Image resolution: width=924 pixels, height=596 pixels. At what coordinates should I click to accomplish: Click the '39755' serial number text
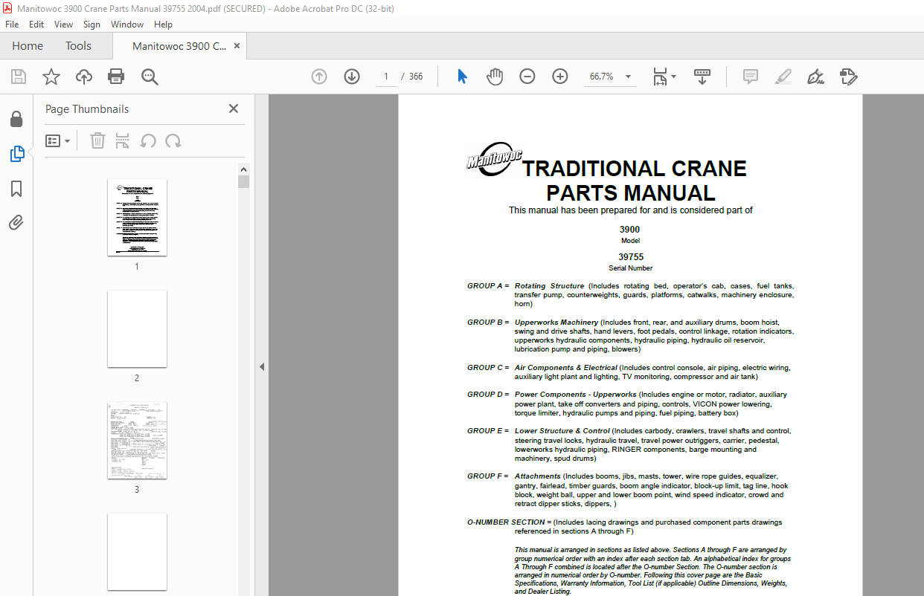(x=631, y=257)
